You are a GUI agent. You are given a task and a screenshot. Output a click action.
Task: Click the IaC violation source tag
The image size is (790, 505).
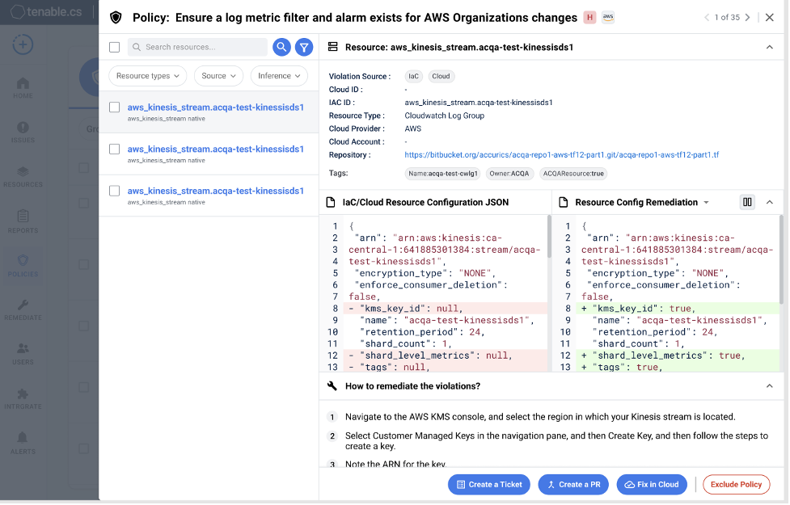coord(413,77)
